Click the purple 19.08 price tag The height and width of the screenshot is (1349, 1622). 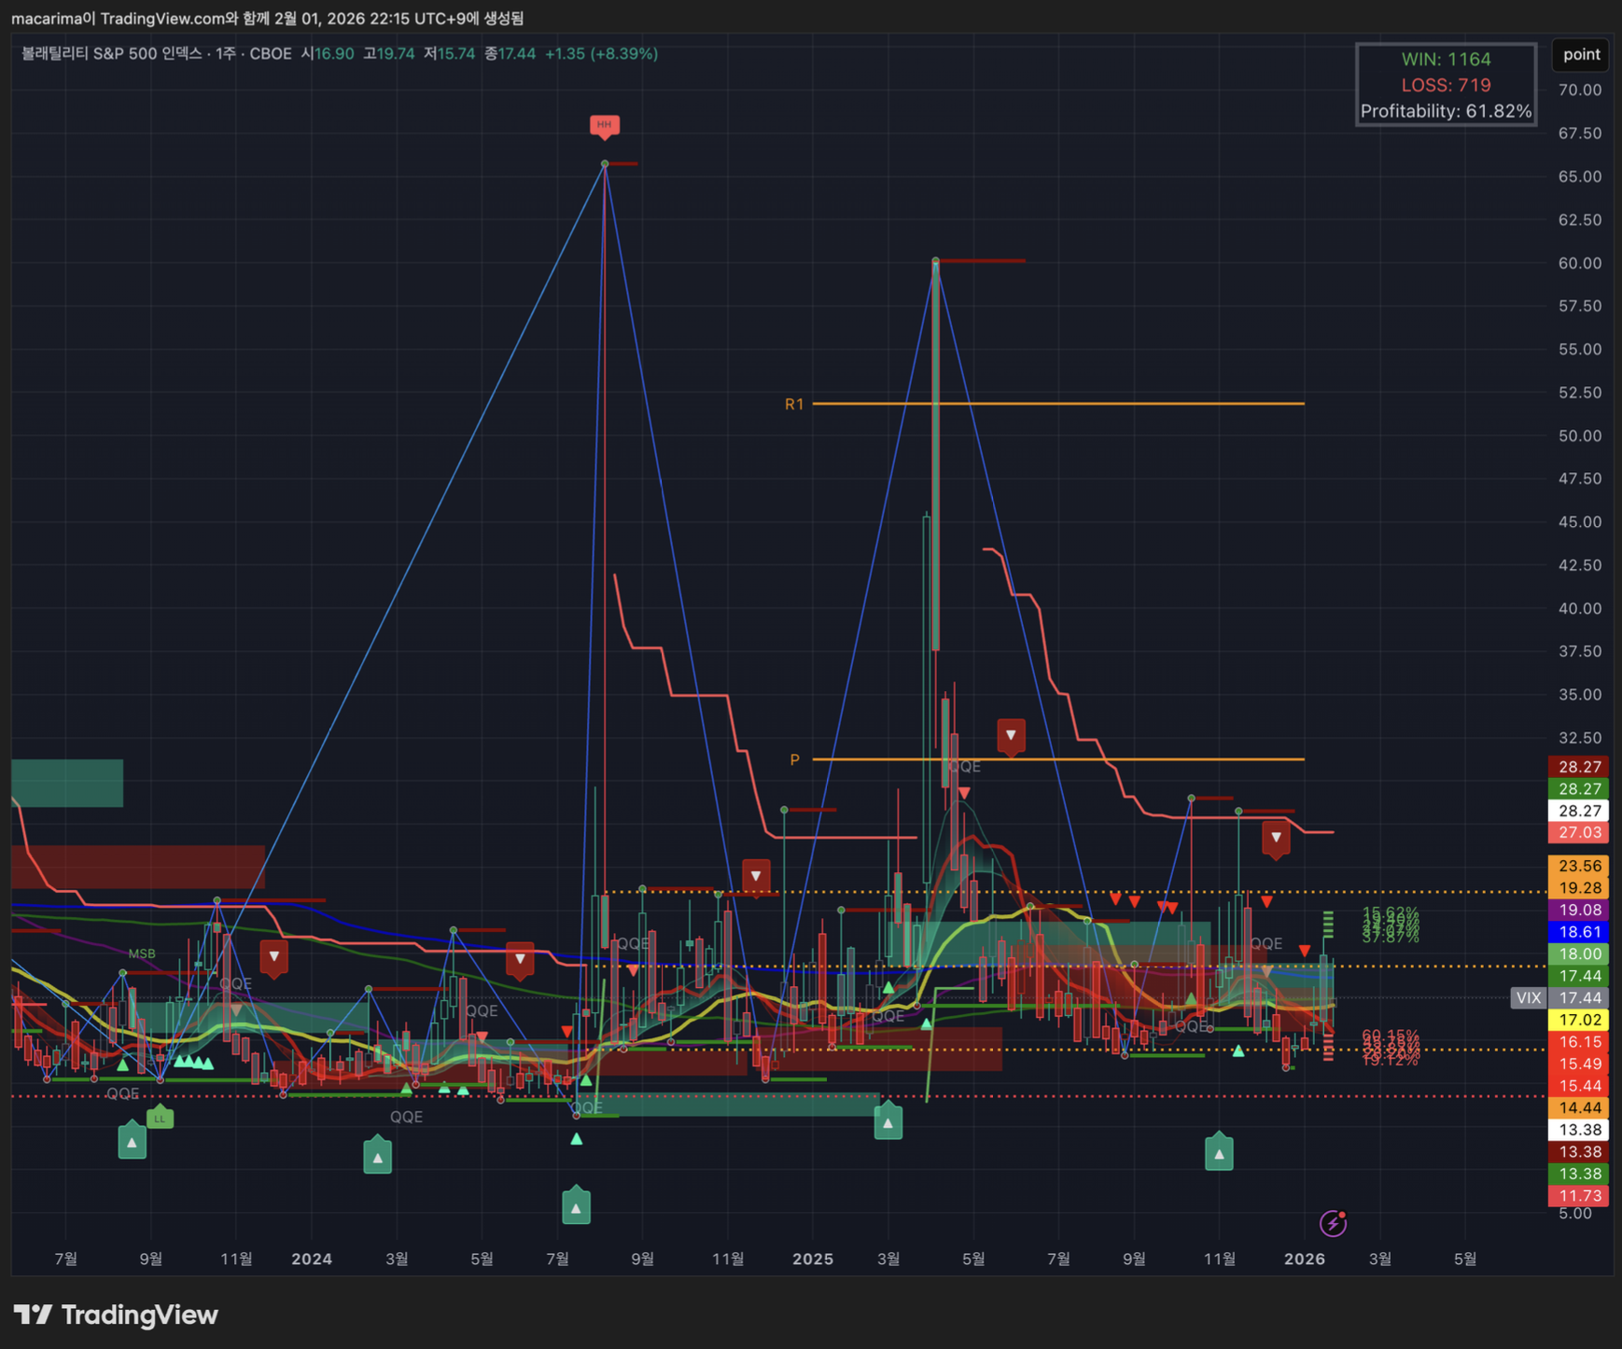coord(1579,910)
